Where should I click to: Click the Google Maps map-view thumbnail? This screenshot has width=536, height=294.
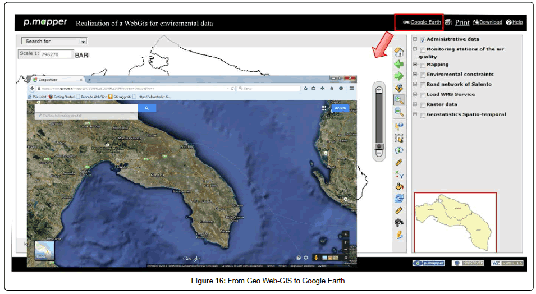44,251
